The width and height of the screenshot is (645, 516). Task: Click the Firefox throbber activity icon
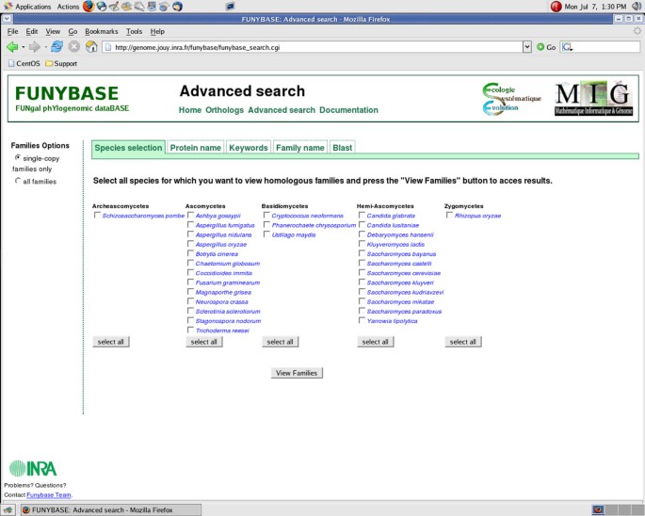(x=637, y=31)
